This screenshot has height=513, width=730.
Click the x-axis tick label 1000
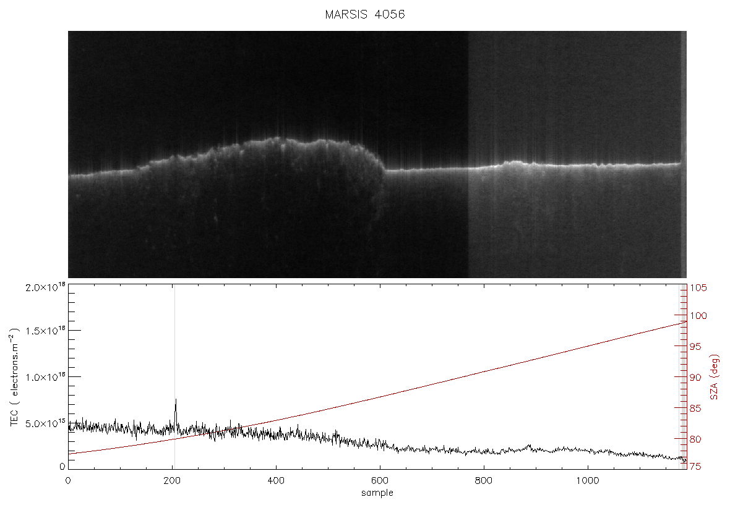[588, 480]
